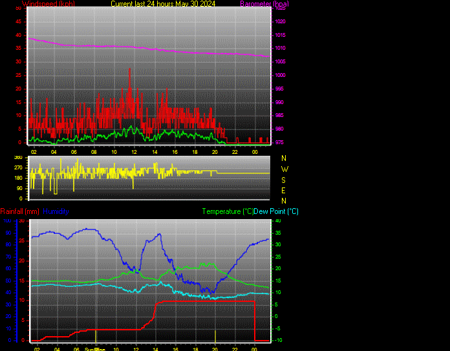Click the Rainfall (mm) legend label
Viewport: 450px width, 351px height.
[x=19, y=211]
